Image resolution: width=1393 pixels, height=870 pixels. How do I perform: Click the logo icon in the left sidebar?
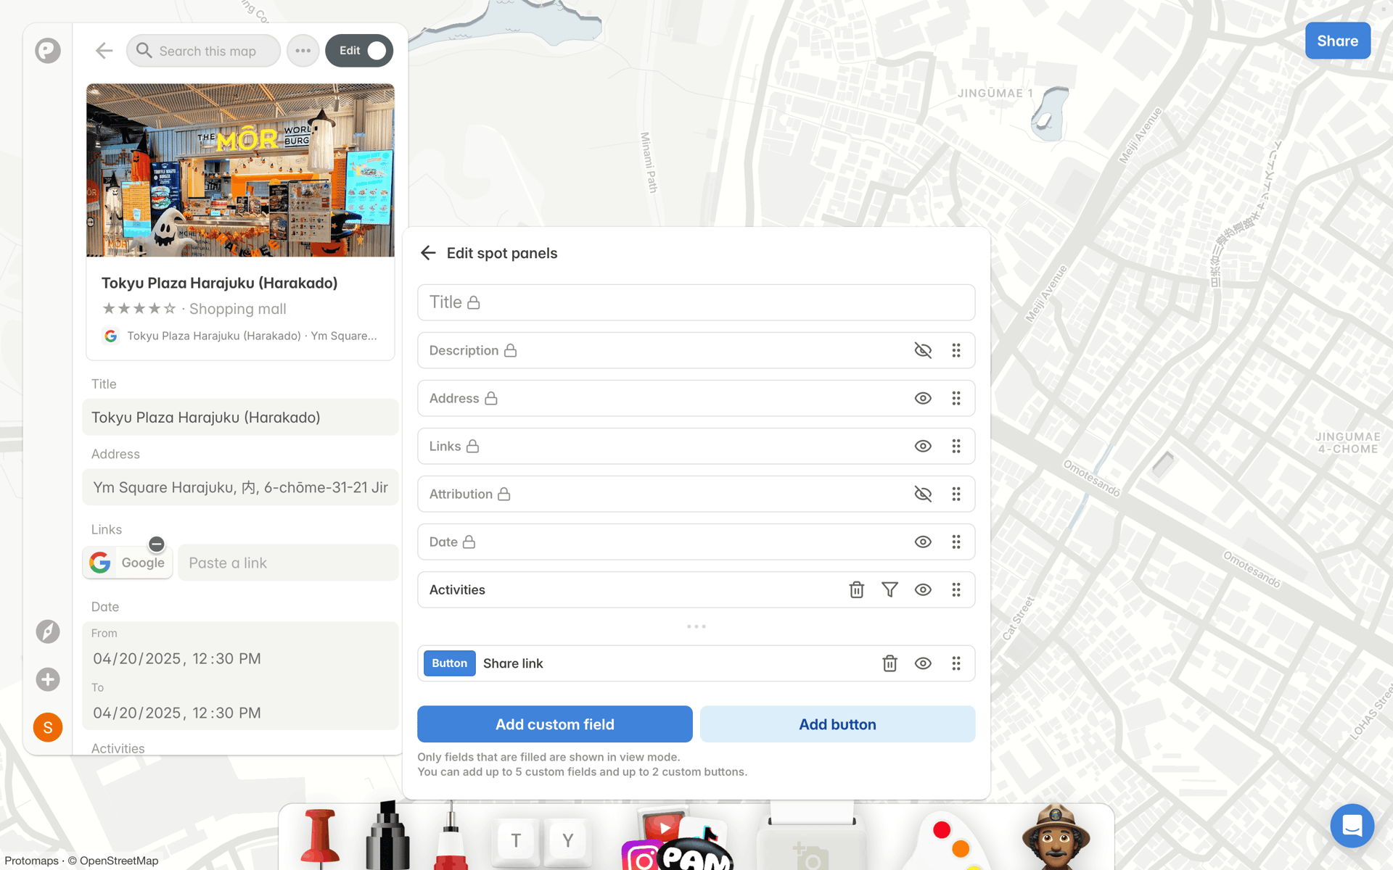(48, 51)
